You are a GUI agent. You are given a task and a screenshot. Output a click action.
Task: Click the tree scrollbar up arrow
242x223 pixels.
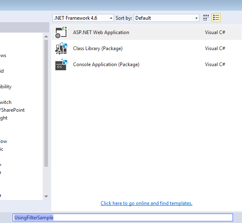pos(46,37)
